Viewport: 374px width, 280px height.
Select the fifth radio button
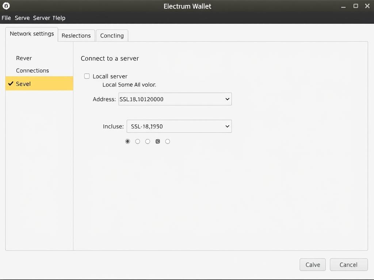coord(168,141)
